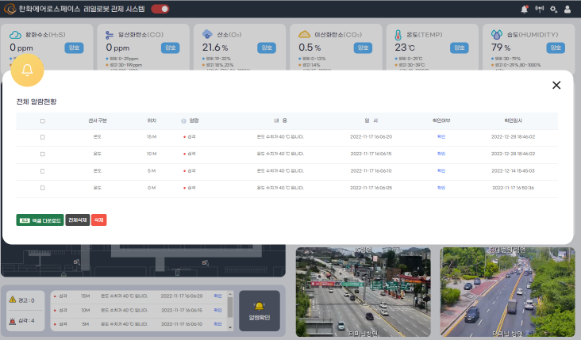581x340 pixels.
Task: Click the info icon beside 알람 header
Action: coord(183,120)
